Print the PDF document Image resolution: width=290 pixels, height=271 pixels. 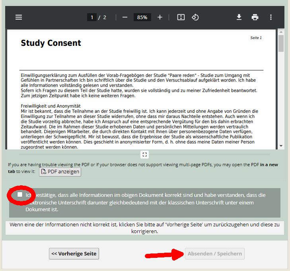[x=255, y=17]
